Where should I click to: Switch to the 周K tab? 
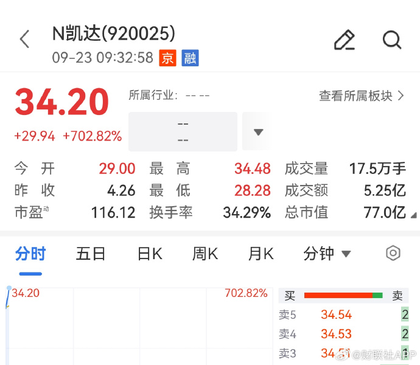click(205, 253)
